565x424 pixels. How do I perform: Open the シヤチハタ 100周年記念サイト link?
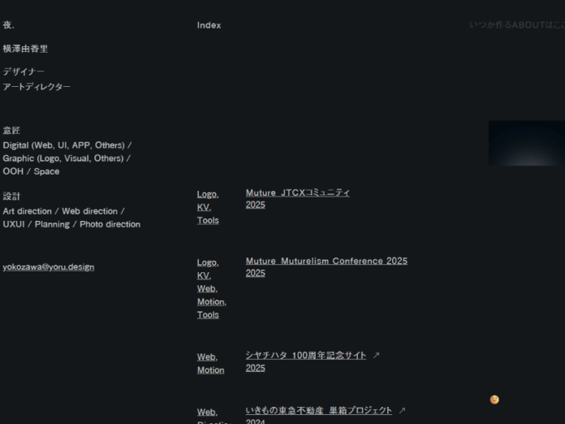[x=306, y=356]
